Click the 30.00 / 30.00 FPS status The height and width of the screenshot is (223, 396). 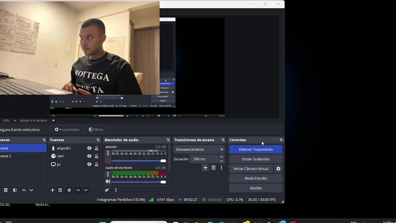pos(262,200)
